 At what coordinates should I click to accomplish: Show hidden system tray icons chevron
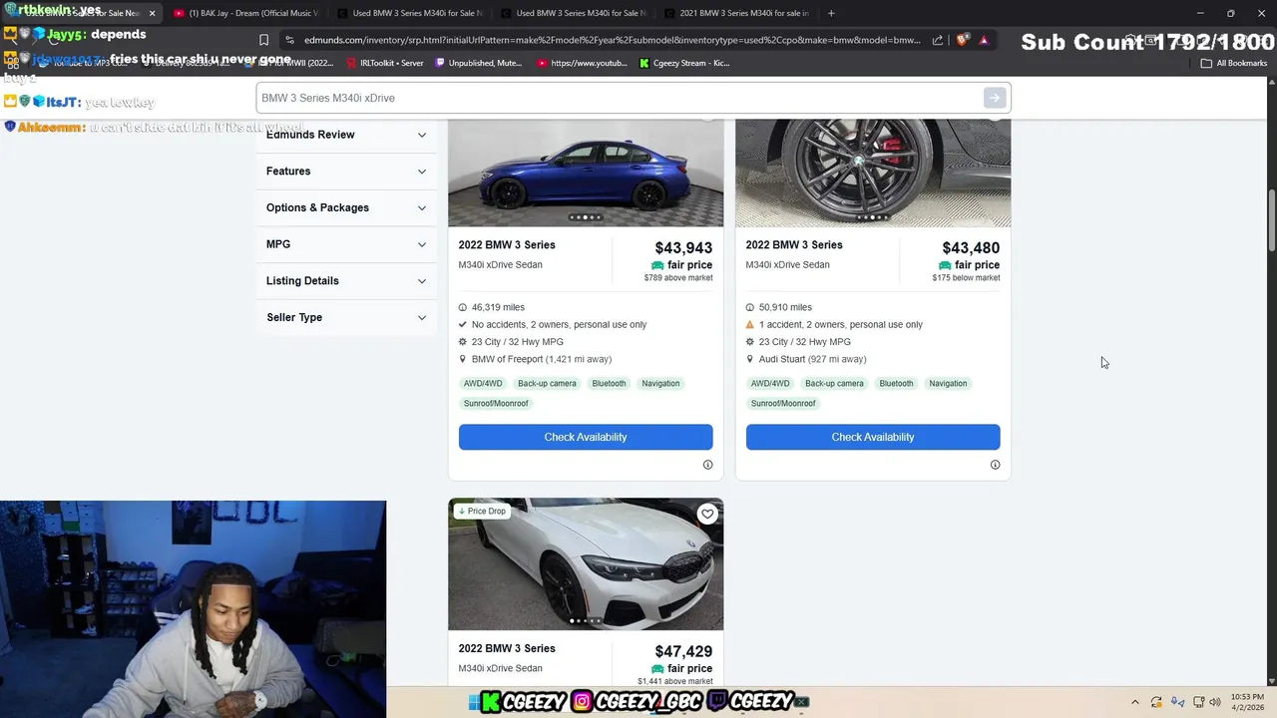click(x=1134, y=702)
